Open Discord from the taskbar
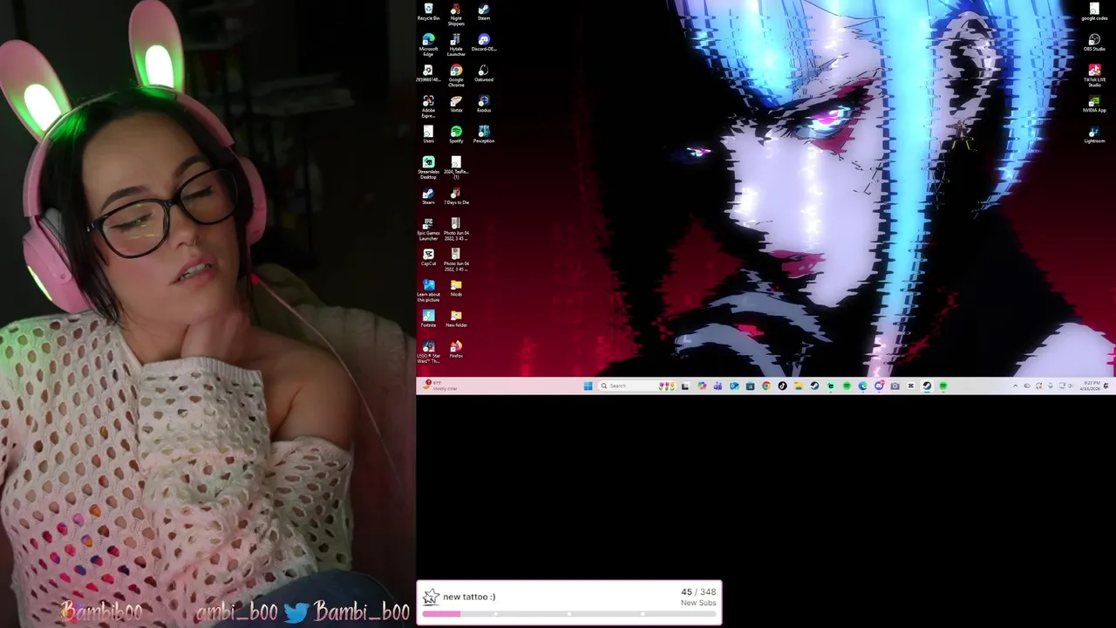This screenshot has width=1116, height=628. [x=879, y=386]
